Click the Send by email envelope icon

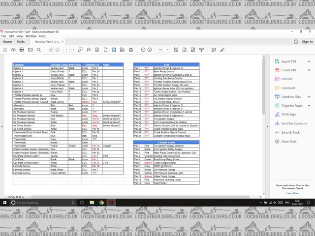click(x=30, y=50)
